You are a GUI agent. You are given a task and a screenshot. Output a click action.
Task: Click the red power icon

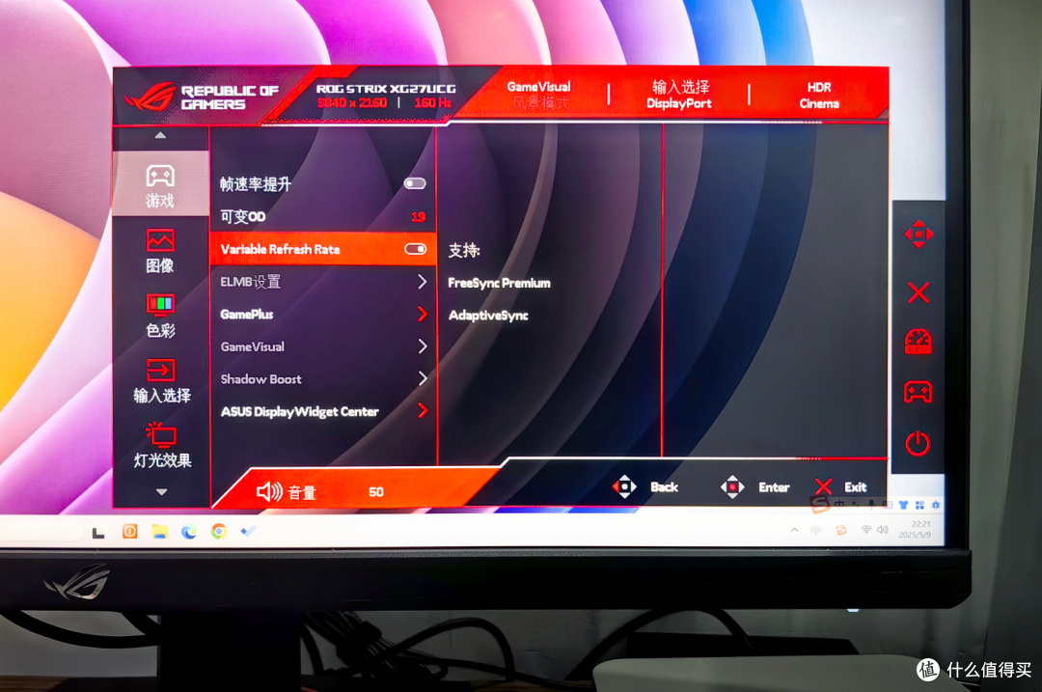[918, 443]
